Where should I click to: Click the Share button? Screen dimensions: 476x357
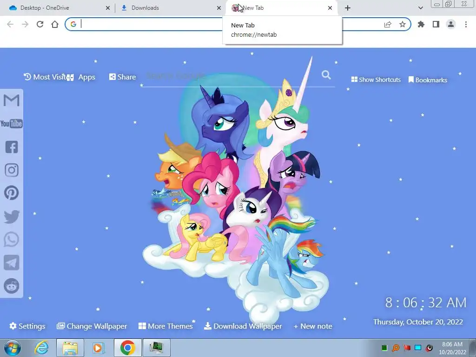click(x=123, y=77)
